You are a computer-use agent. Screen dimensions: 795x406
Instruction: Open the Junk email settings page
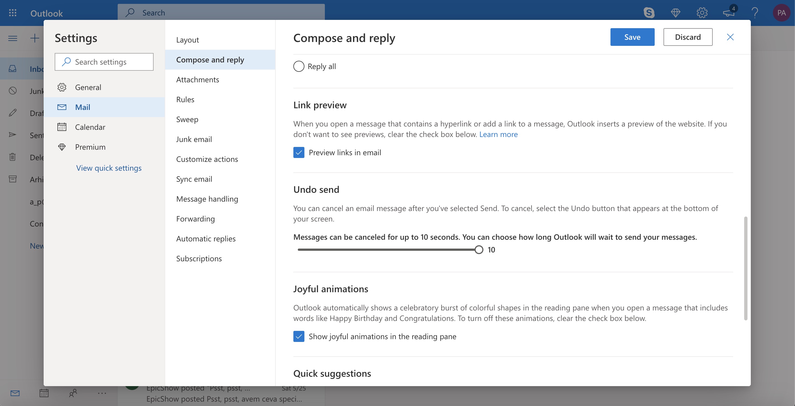[220, 139]
